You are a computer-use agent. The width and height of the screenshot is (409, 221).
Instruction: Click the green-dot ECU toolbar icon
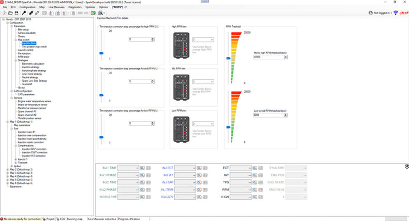point(94,13)
